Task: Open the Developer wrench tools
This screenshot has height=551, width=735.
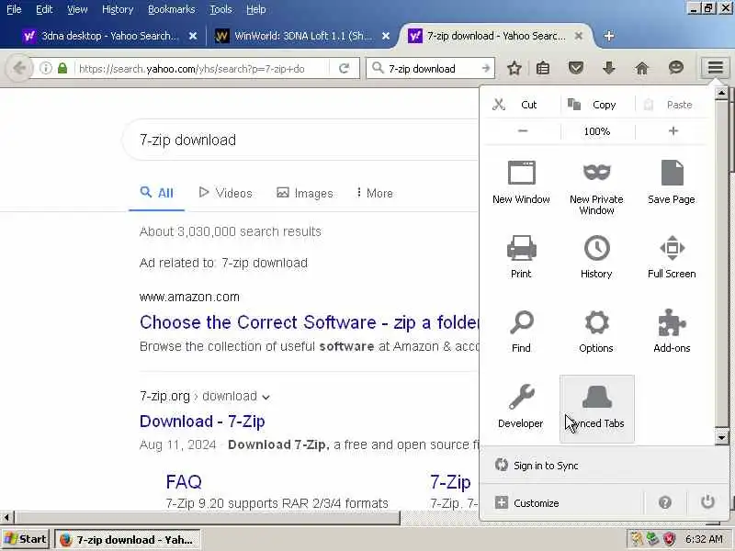Action: click(521, 406)
